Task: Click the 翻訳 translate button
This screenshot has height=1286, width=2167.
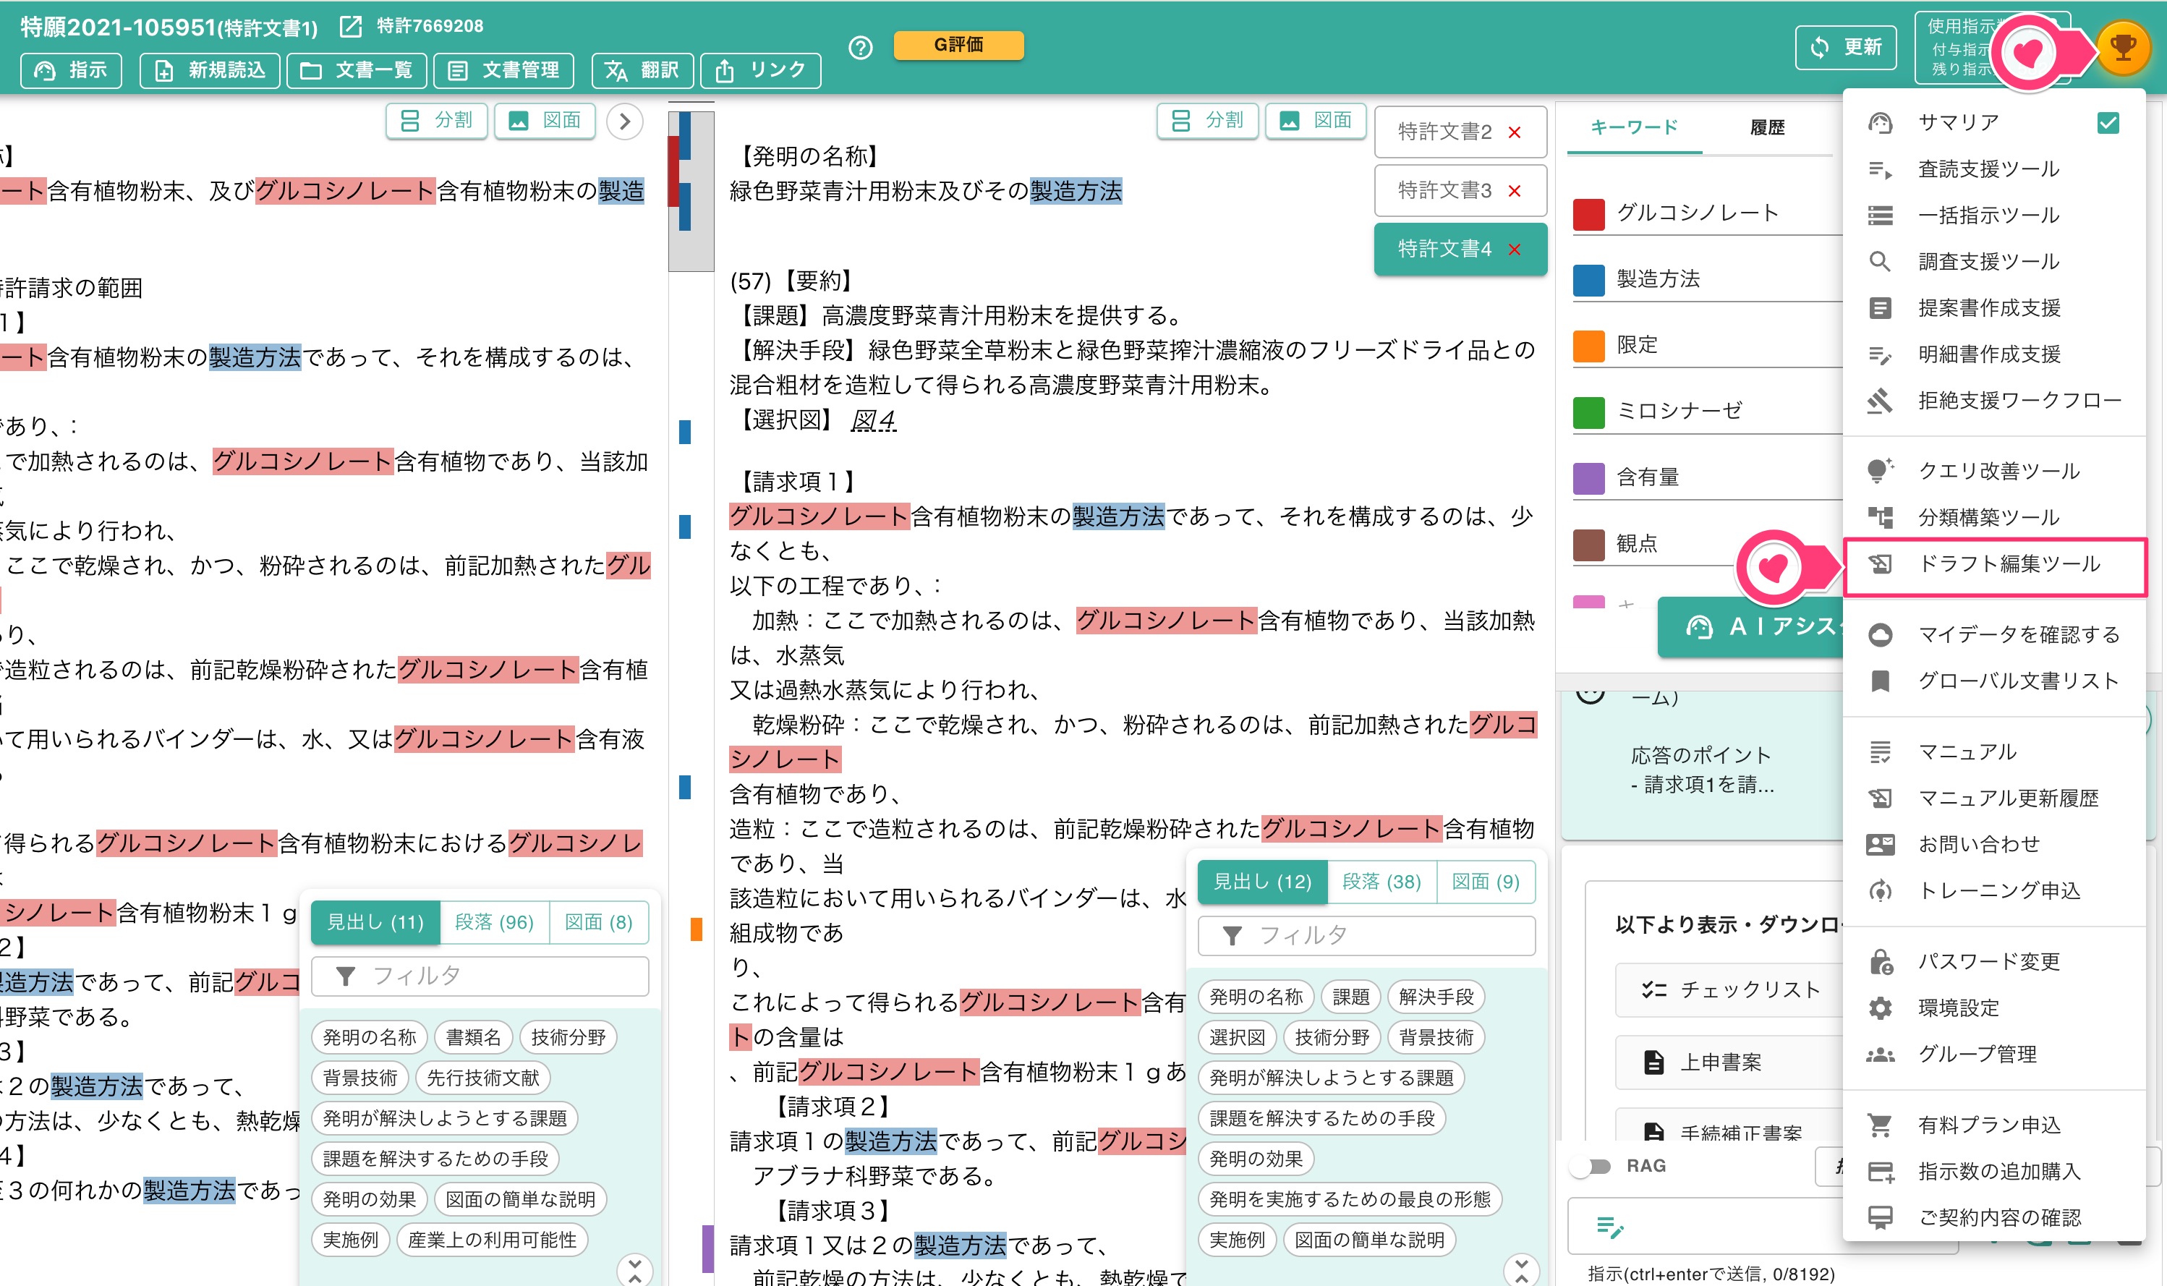Action: (x=642, y=70)
